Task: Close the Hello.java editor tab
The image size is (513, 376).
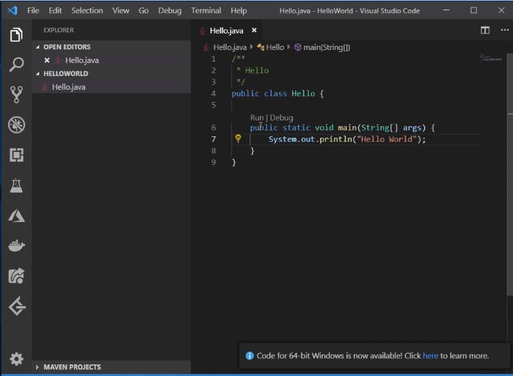Action: [254, 30]
